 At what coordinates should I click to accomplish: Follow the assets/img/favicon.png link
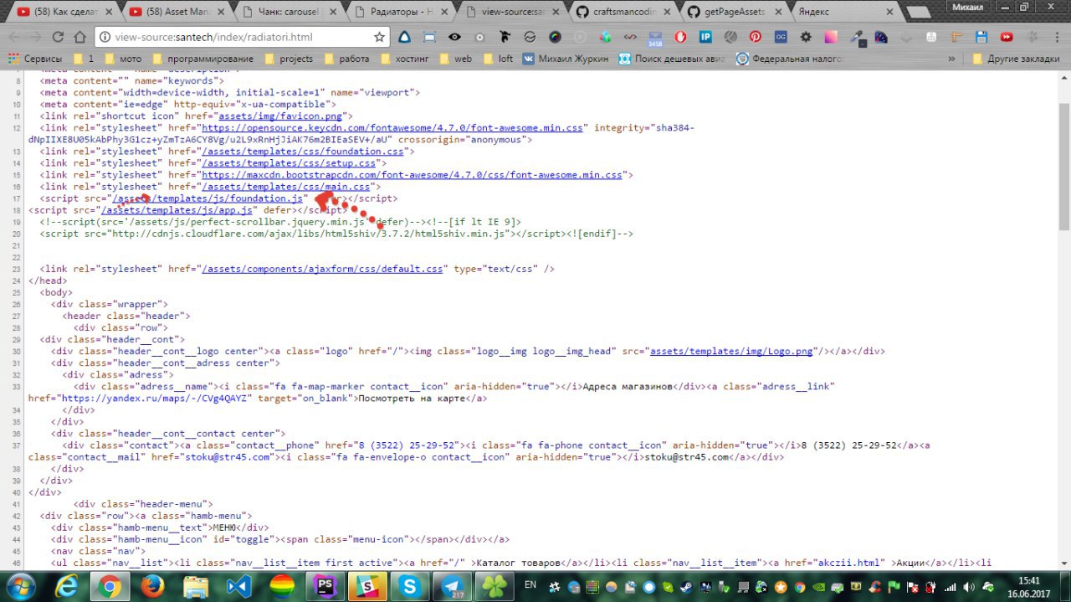tap(279, 116)
